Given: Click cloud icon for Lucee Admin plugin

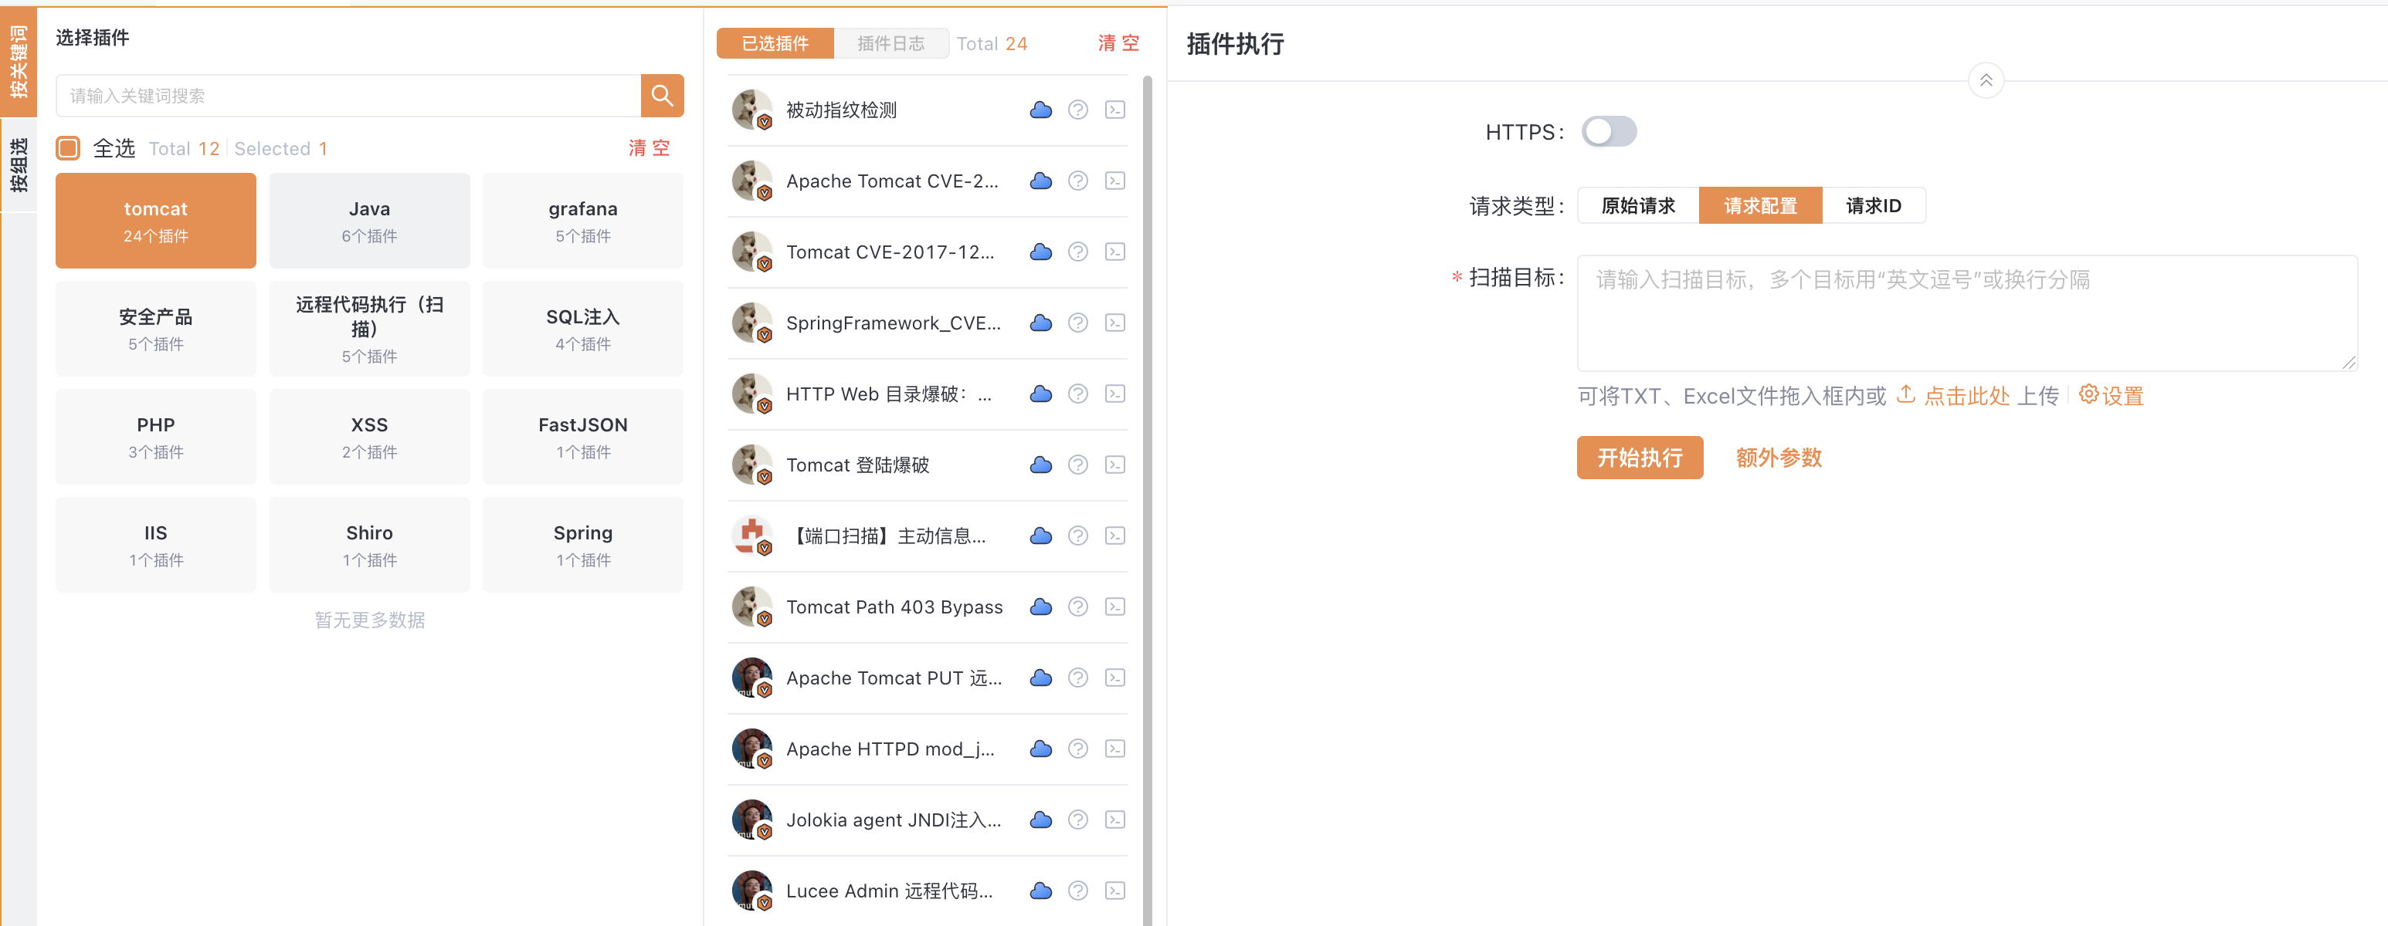Looking at the screenshot, I should (1040, 891).
